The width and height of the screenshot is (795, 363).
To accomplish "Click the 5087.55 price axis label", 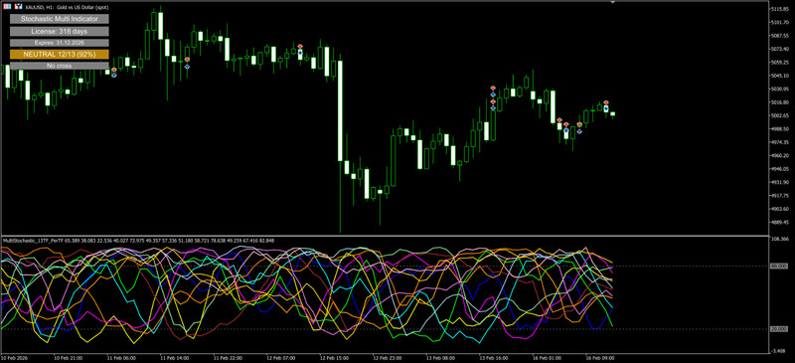I will point(780,36).
